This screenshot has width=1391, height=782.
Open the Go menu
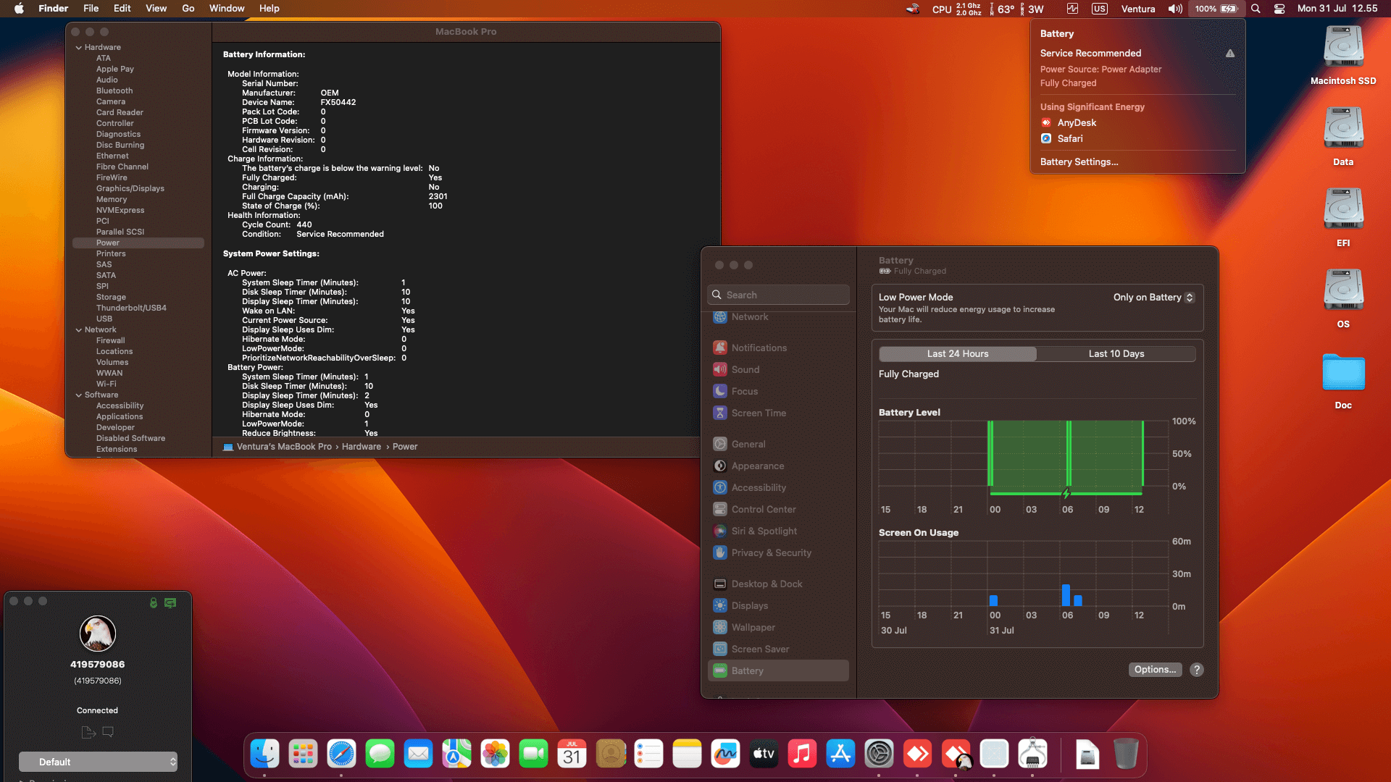pyautogui.click(x=188, y=9)
